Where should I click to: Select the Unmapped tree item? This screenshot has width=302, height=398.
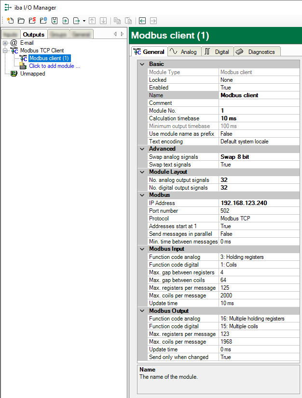pos(33,74)
